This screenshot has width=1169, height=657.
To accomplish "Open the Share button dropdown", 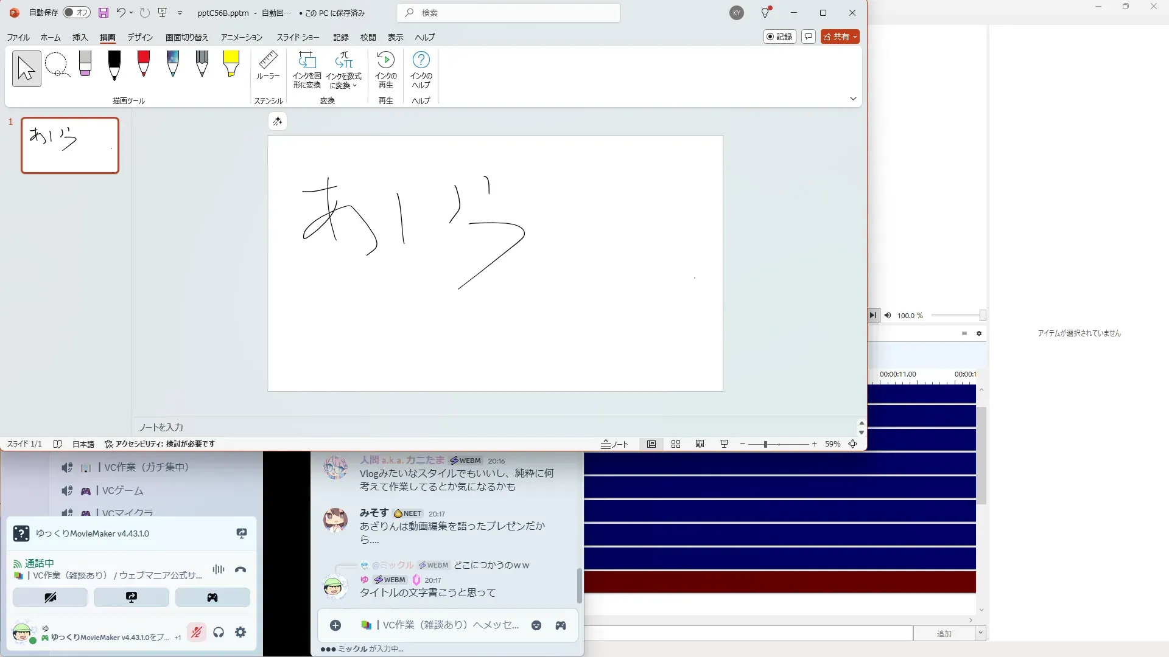I will tap(855, 37).
